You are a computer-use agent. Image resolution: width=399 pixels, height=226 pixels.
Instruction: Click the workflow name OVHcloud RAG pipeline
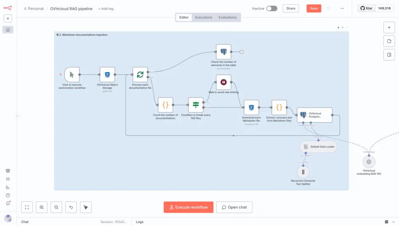click(71, 9)
